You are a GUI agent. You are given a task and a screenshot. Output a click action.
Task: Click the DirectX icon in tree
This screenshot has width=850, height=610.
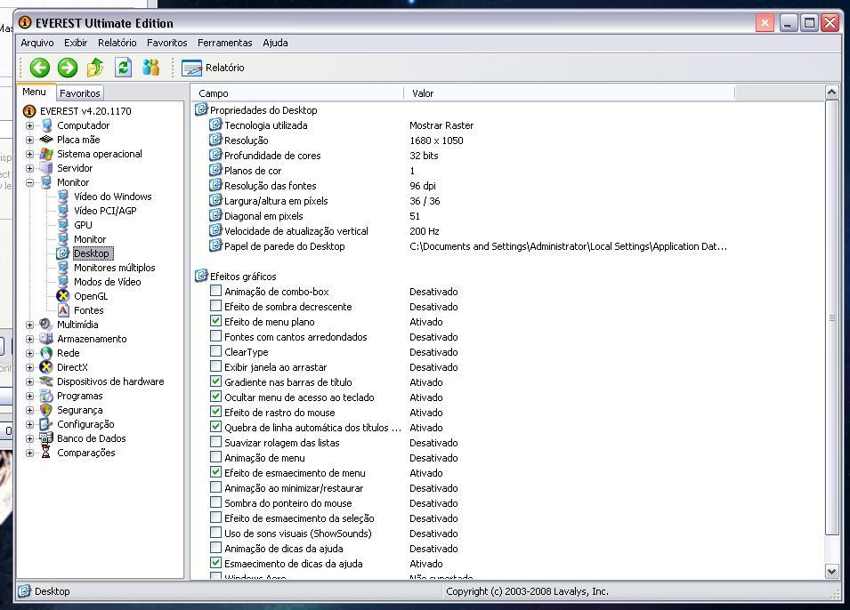point(46,366)
